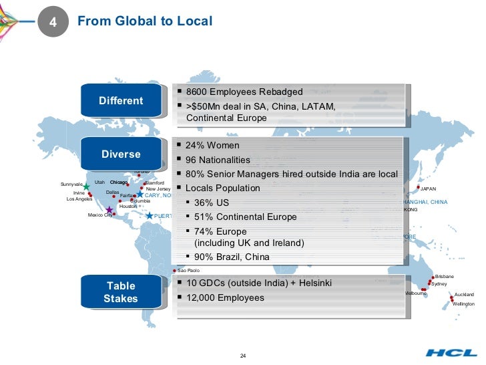
Task: Click the purple star near Mexico City
Action: pyautogui.click(x=109, y=210)
